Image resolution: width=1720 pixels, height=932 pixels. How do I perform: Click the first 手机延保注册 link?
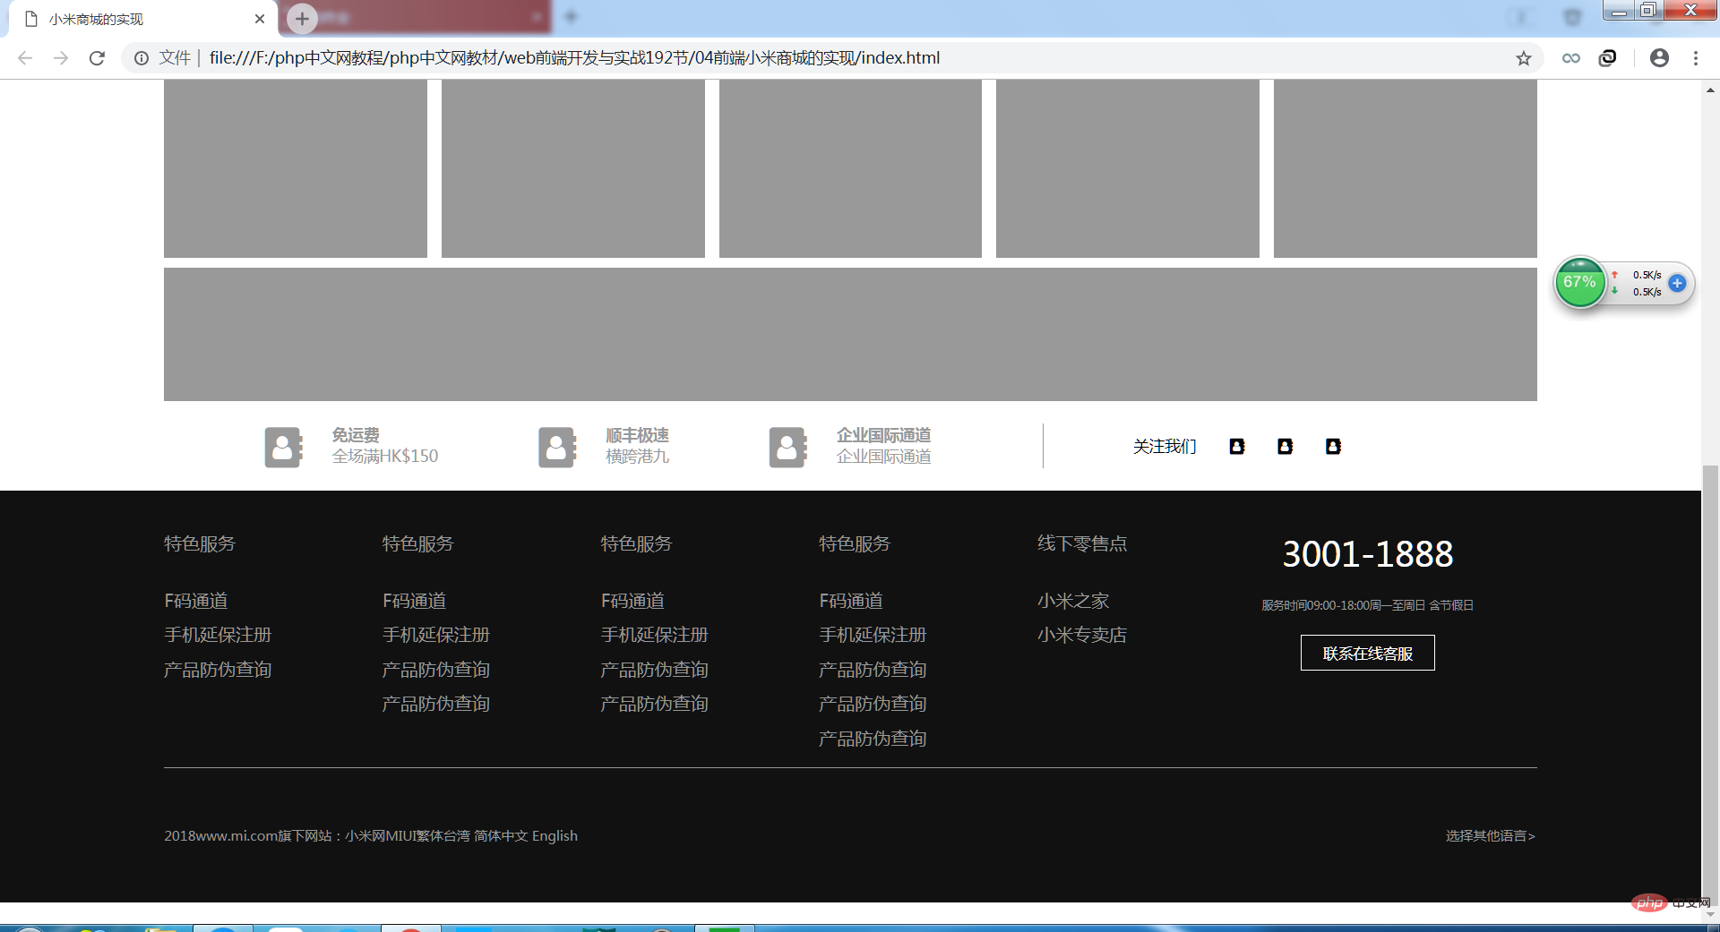(218, 635)
